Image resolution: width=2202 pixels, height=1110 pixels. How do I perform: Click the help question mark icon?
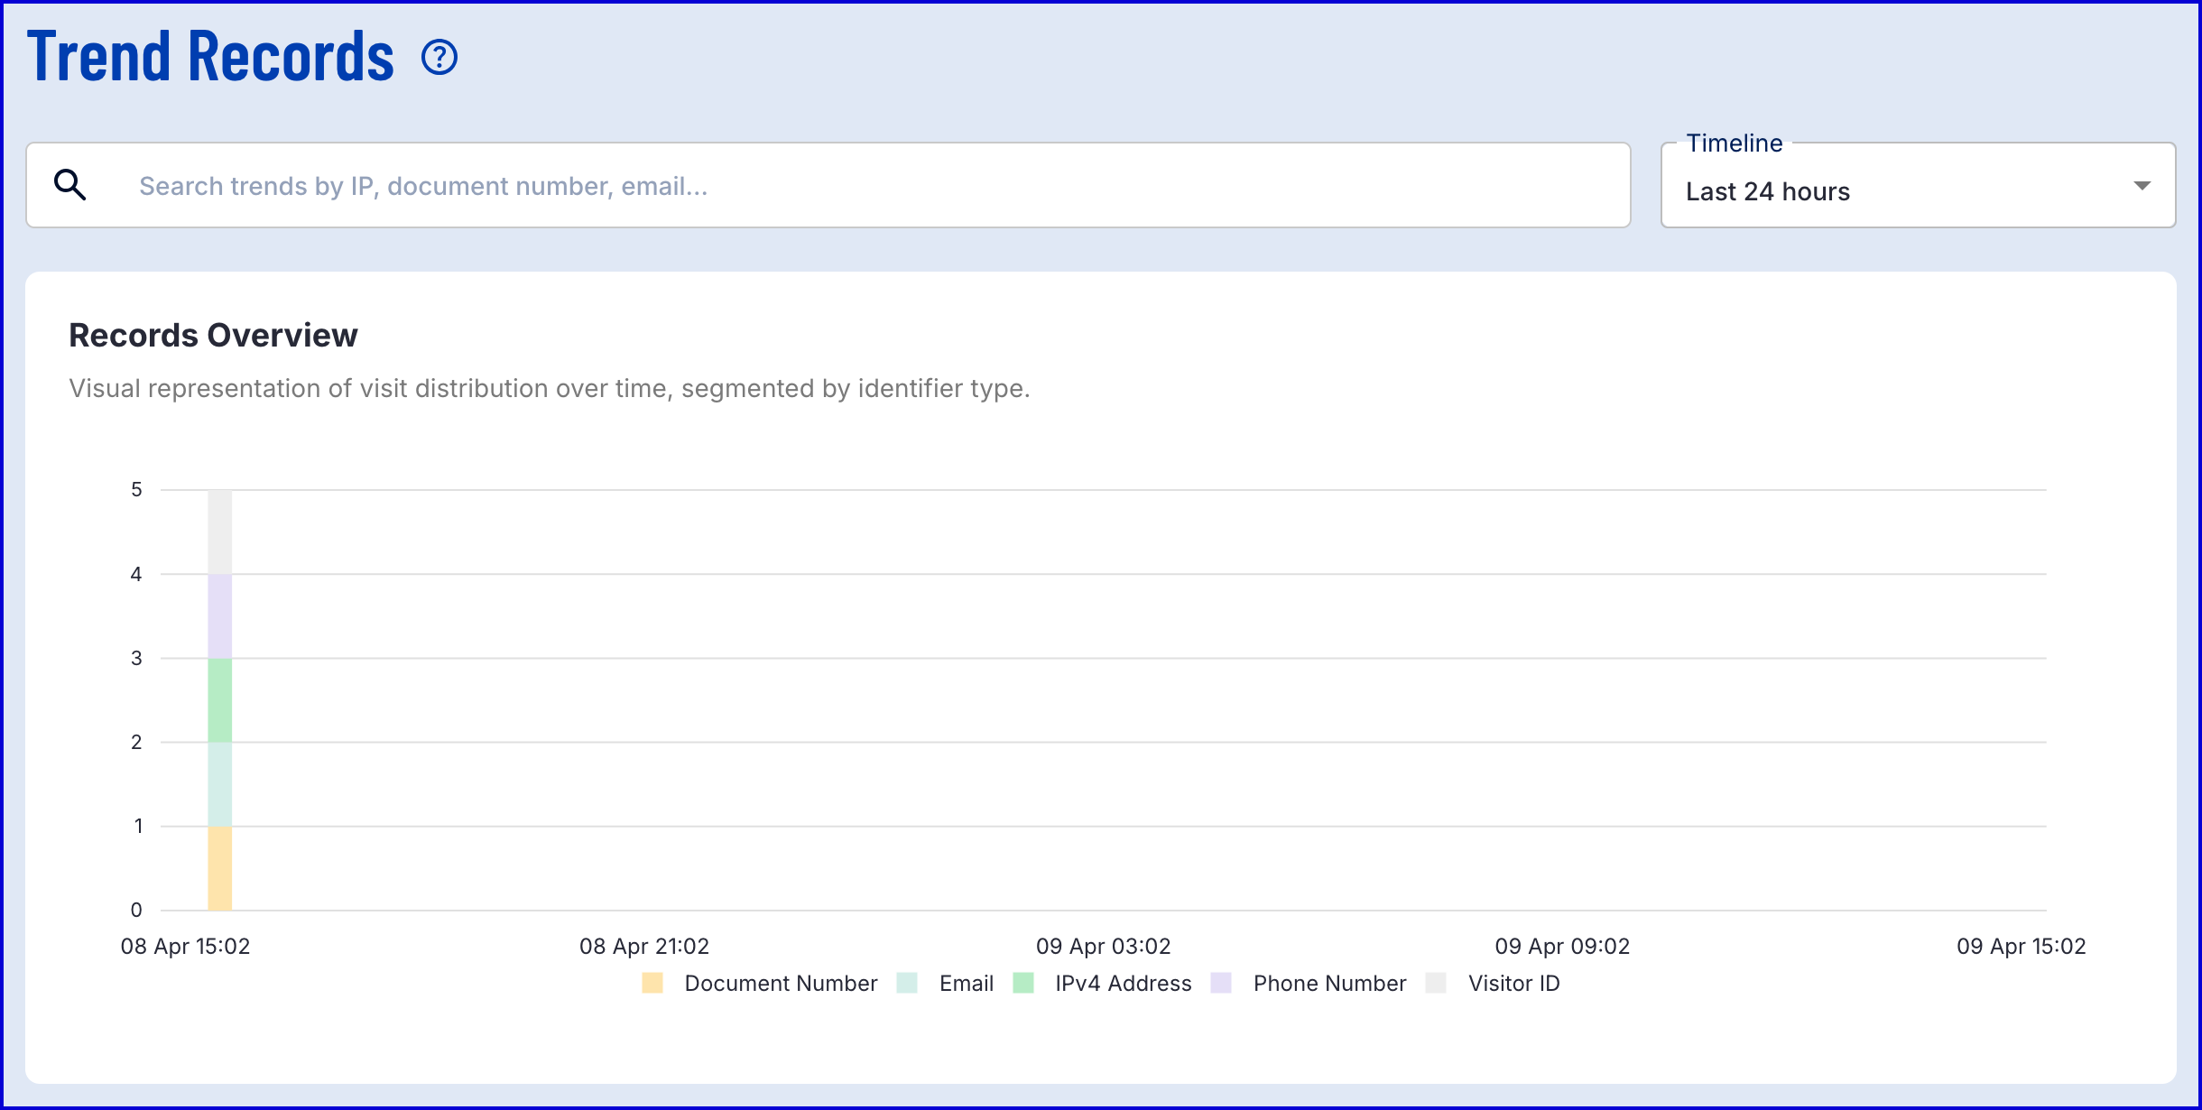coord(439,58)
